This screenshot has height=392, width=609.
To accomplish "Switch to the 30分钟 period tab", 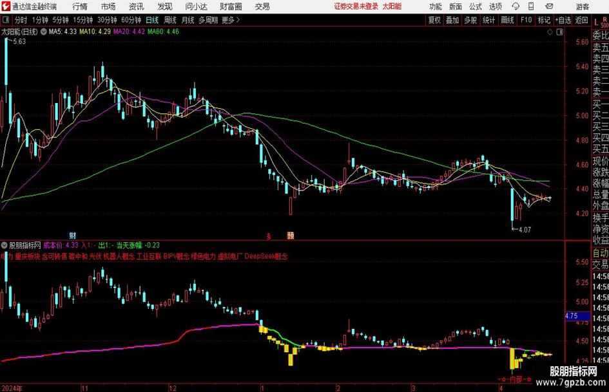I will (x=107, y=20).
